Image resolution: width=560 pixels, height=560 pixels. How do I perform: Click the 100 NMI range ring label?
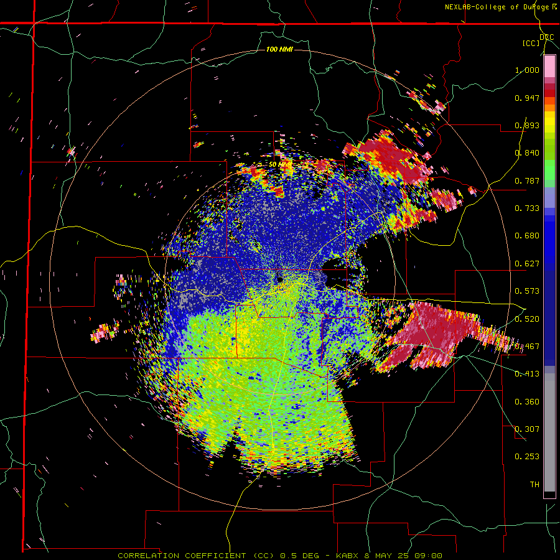[279, 49]
